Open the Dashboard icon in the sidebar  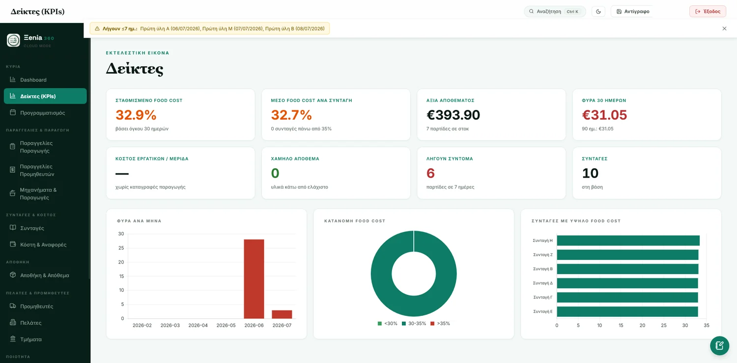tap(13, 79)
